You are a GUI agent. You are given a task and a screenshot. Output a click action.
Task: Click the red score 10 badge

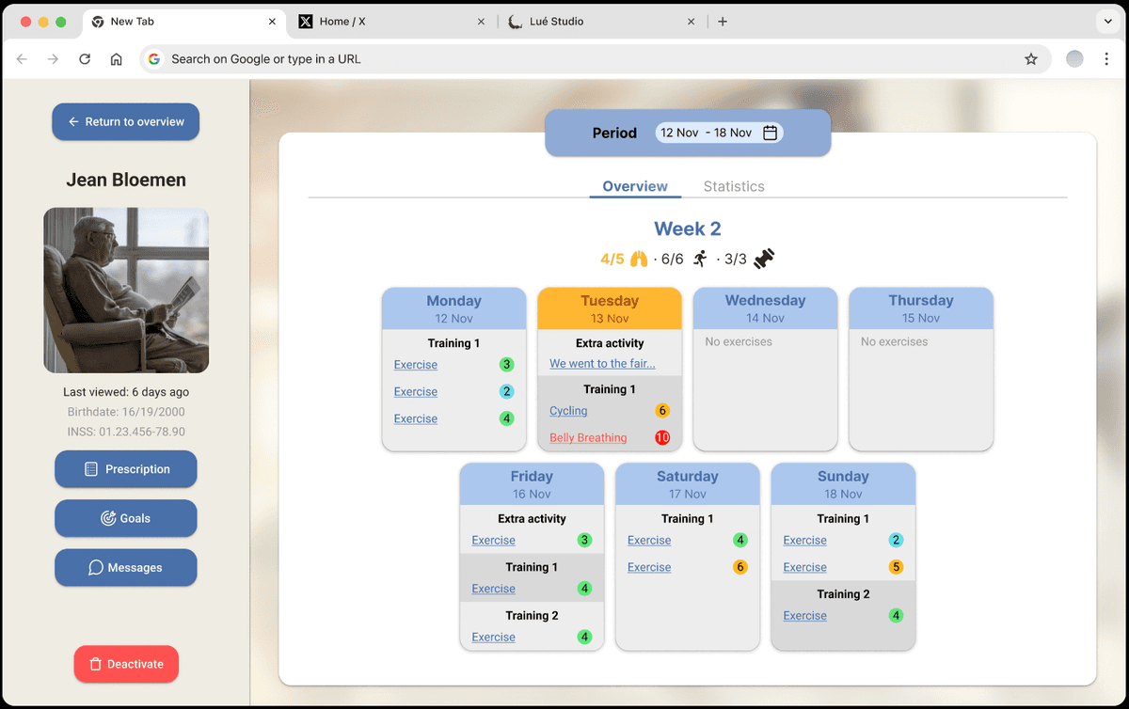tap(662, 438)
